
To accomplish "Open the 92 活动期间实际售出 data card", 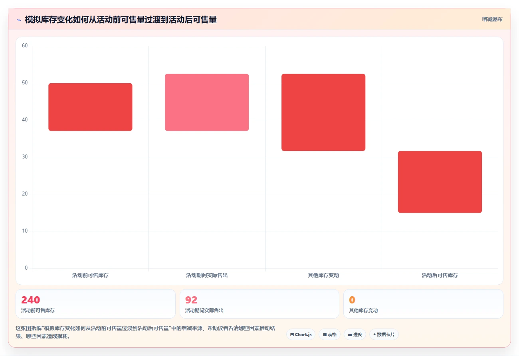I will [x=259, y=304].
